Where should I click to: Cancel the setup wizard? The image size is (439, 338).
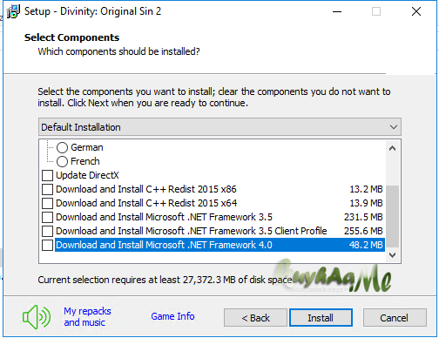395,318
